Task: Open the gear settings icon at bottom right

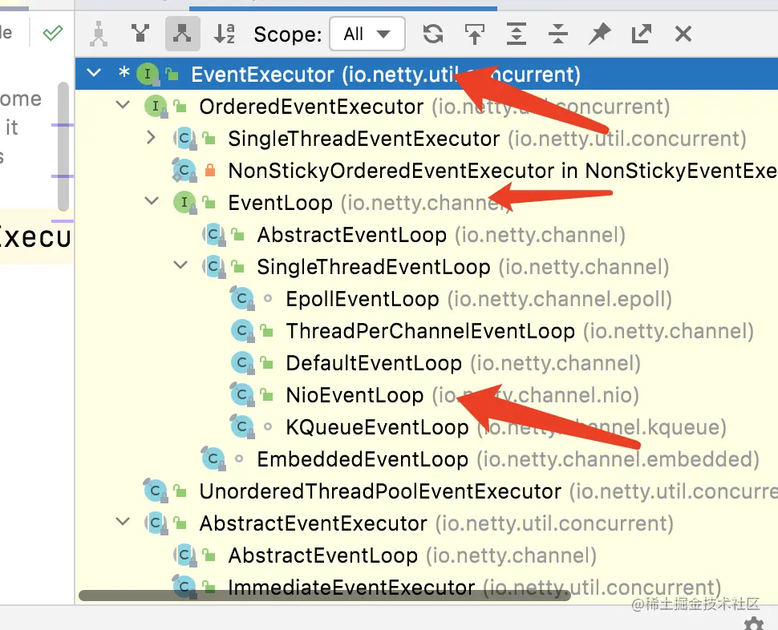Action: pyautogui.click(x=754, y=624)
